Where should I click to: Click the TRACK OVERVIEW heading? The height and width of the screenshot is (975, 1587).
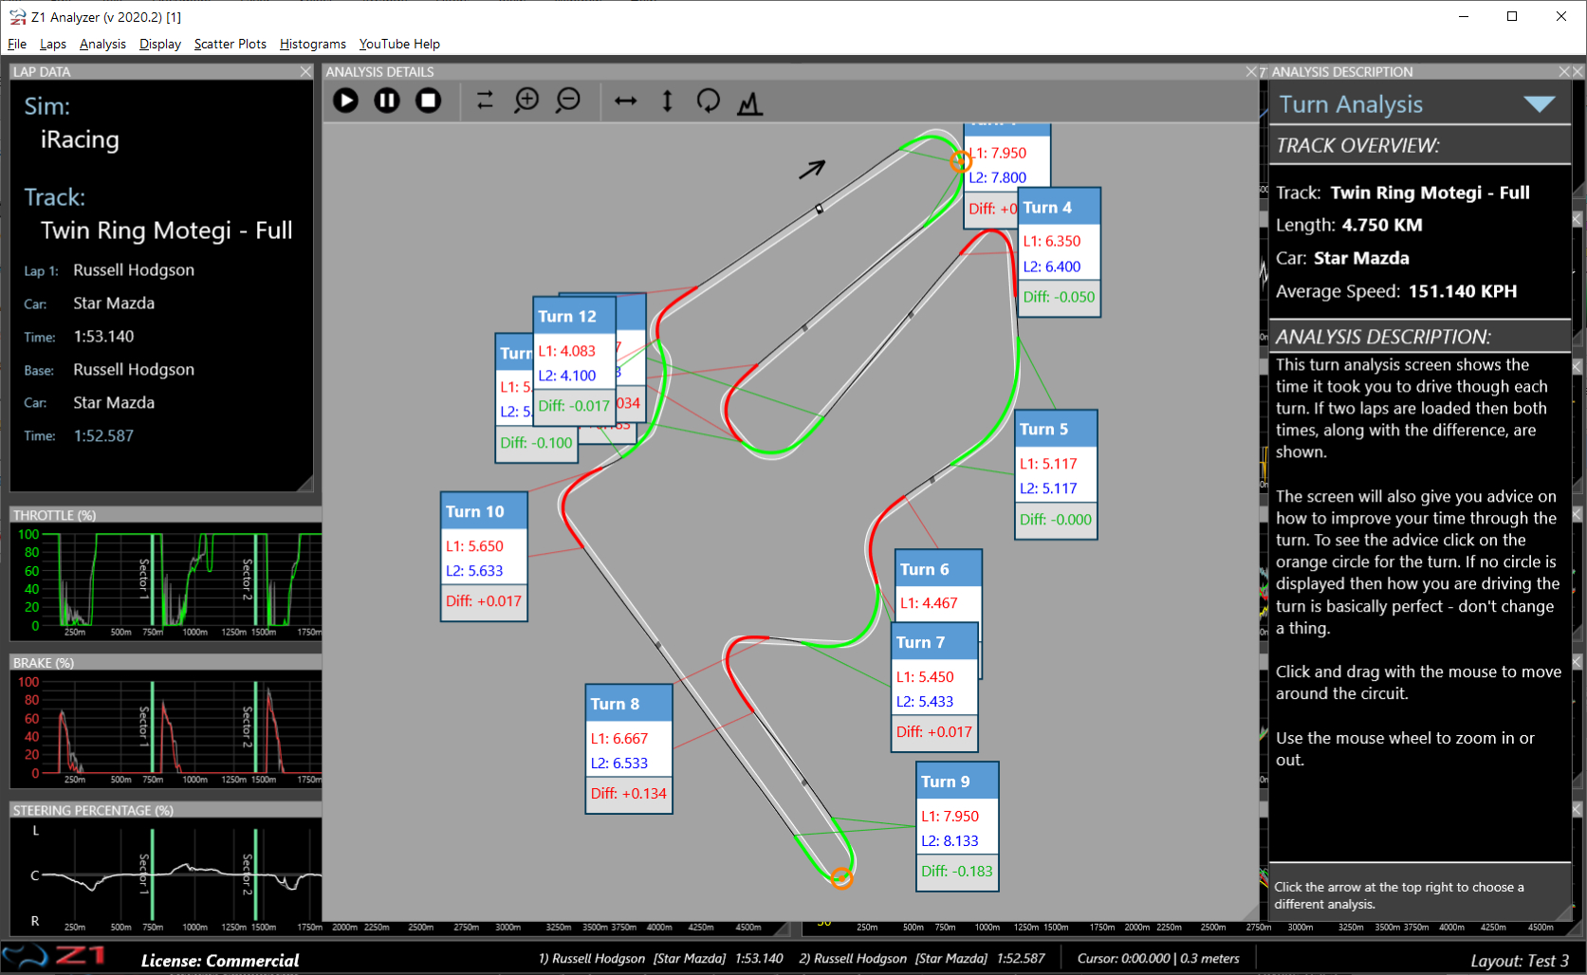click(x=1357, y=145)
